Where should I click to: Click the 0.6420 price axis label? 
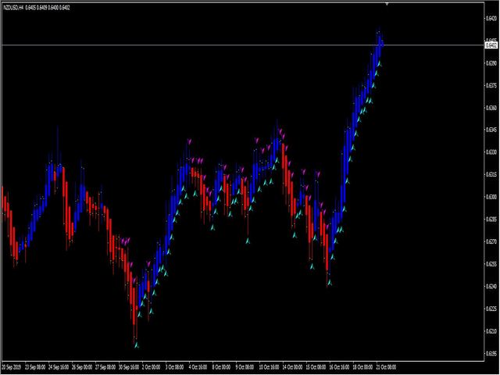coord(491,19)
